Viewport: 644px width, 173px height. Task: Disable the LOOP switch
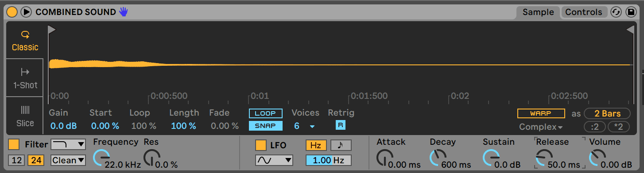[265, 113]
